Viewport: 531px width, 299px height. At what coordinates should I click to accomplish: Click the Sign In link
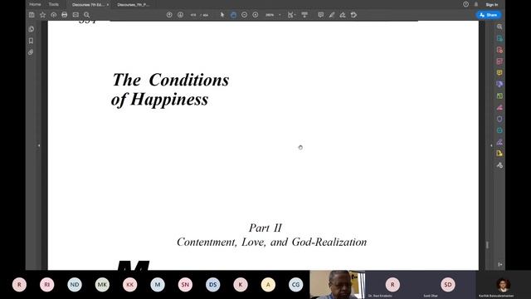click(492, 5)
